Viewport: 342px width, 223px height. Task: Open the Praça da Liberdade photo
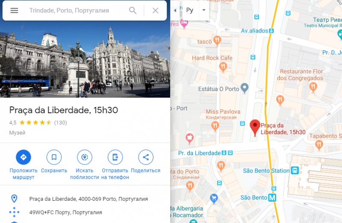coord(85,59)
